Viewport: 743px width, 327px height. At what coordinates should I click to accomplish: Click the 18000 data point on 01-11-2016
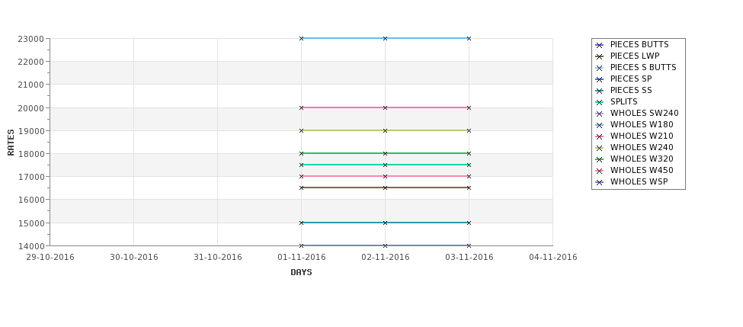(x=301, y=153)
